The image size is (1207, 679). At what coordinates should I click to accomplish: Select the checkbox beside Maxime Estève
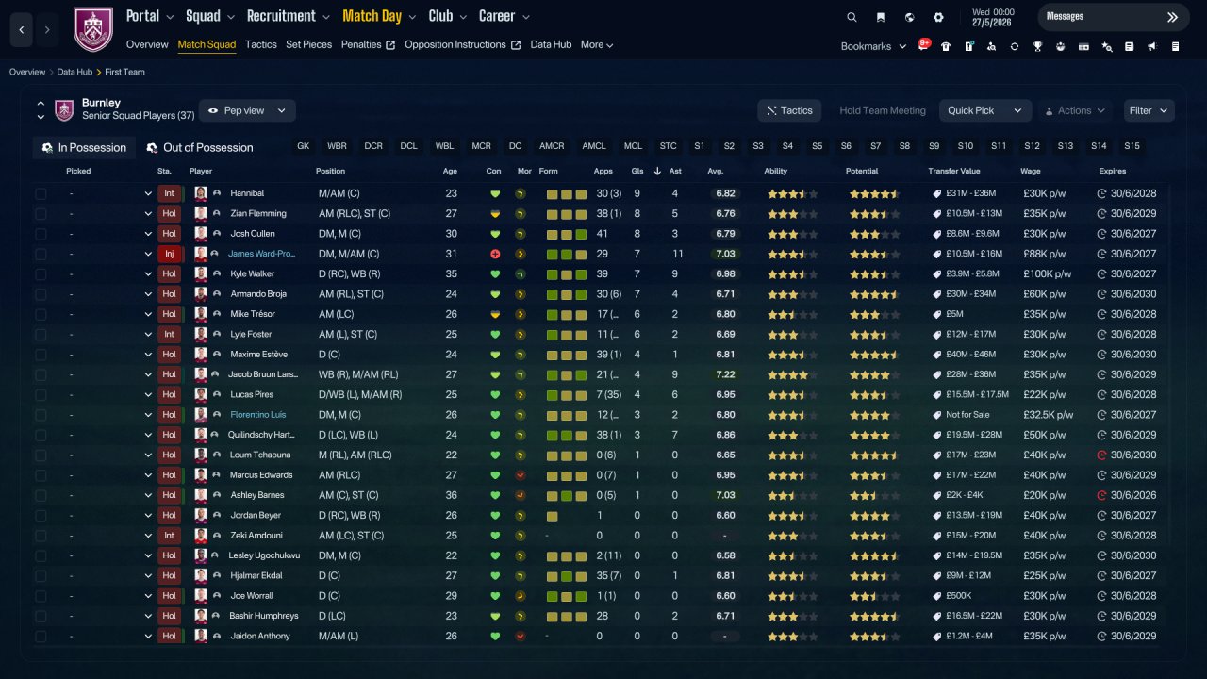point(41,355)
